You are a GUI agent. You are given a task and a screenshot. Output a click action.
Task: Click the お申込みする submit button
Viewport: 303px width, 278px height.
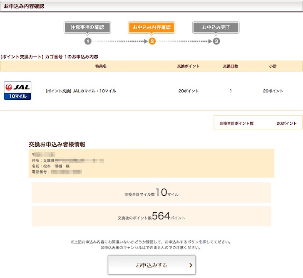tap(151, 265)
